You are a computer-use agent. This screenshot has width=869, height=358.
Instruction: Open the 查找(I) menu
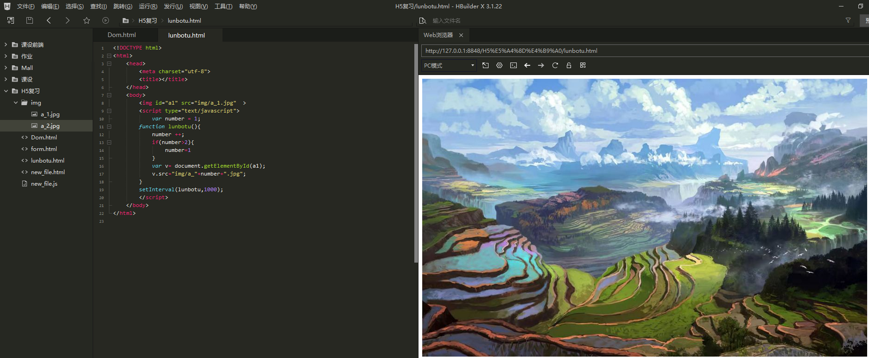click(x=98, y=6)
